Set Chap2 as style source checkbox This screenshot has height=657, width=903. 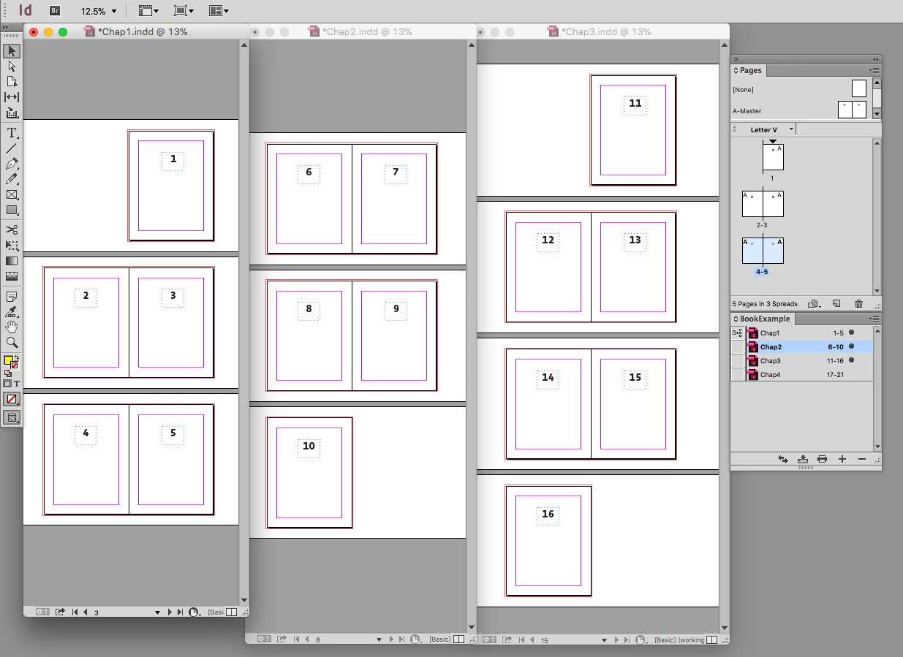pos(737,347)
